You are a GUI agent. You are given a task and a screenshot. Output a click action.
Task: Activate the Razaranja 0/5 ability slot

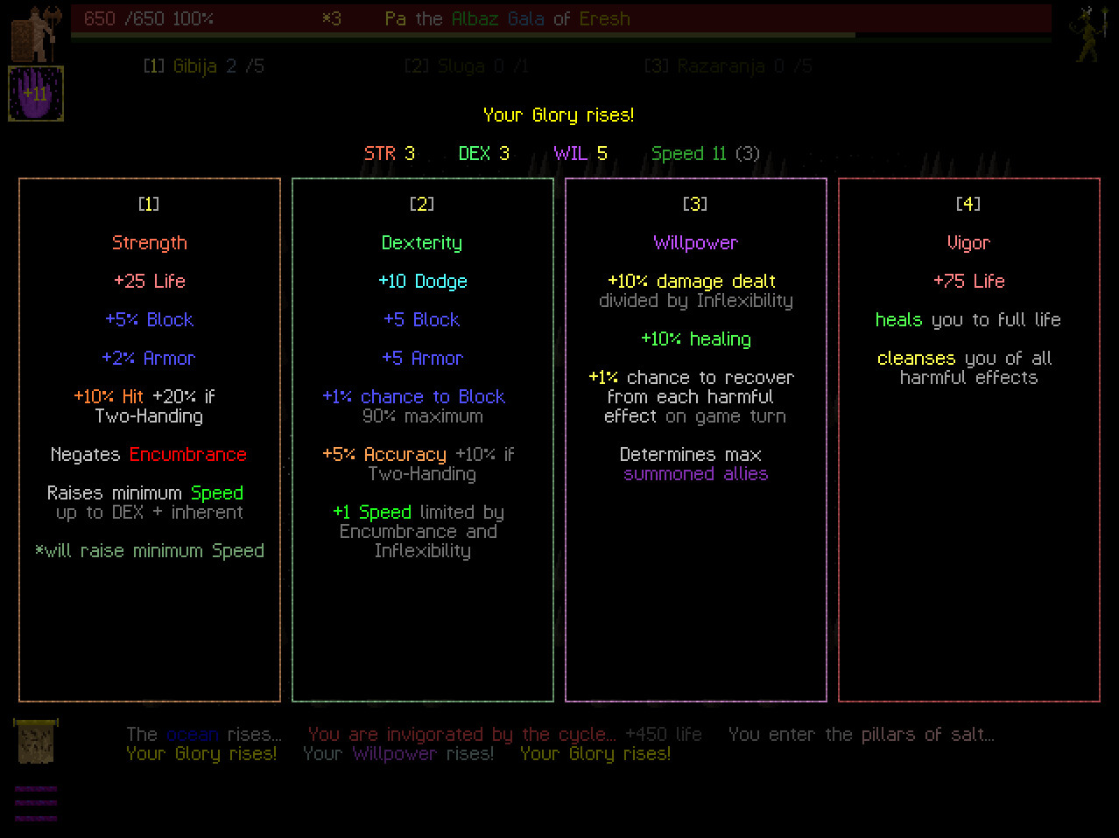728,66
